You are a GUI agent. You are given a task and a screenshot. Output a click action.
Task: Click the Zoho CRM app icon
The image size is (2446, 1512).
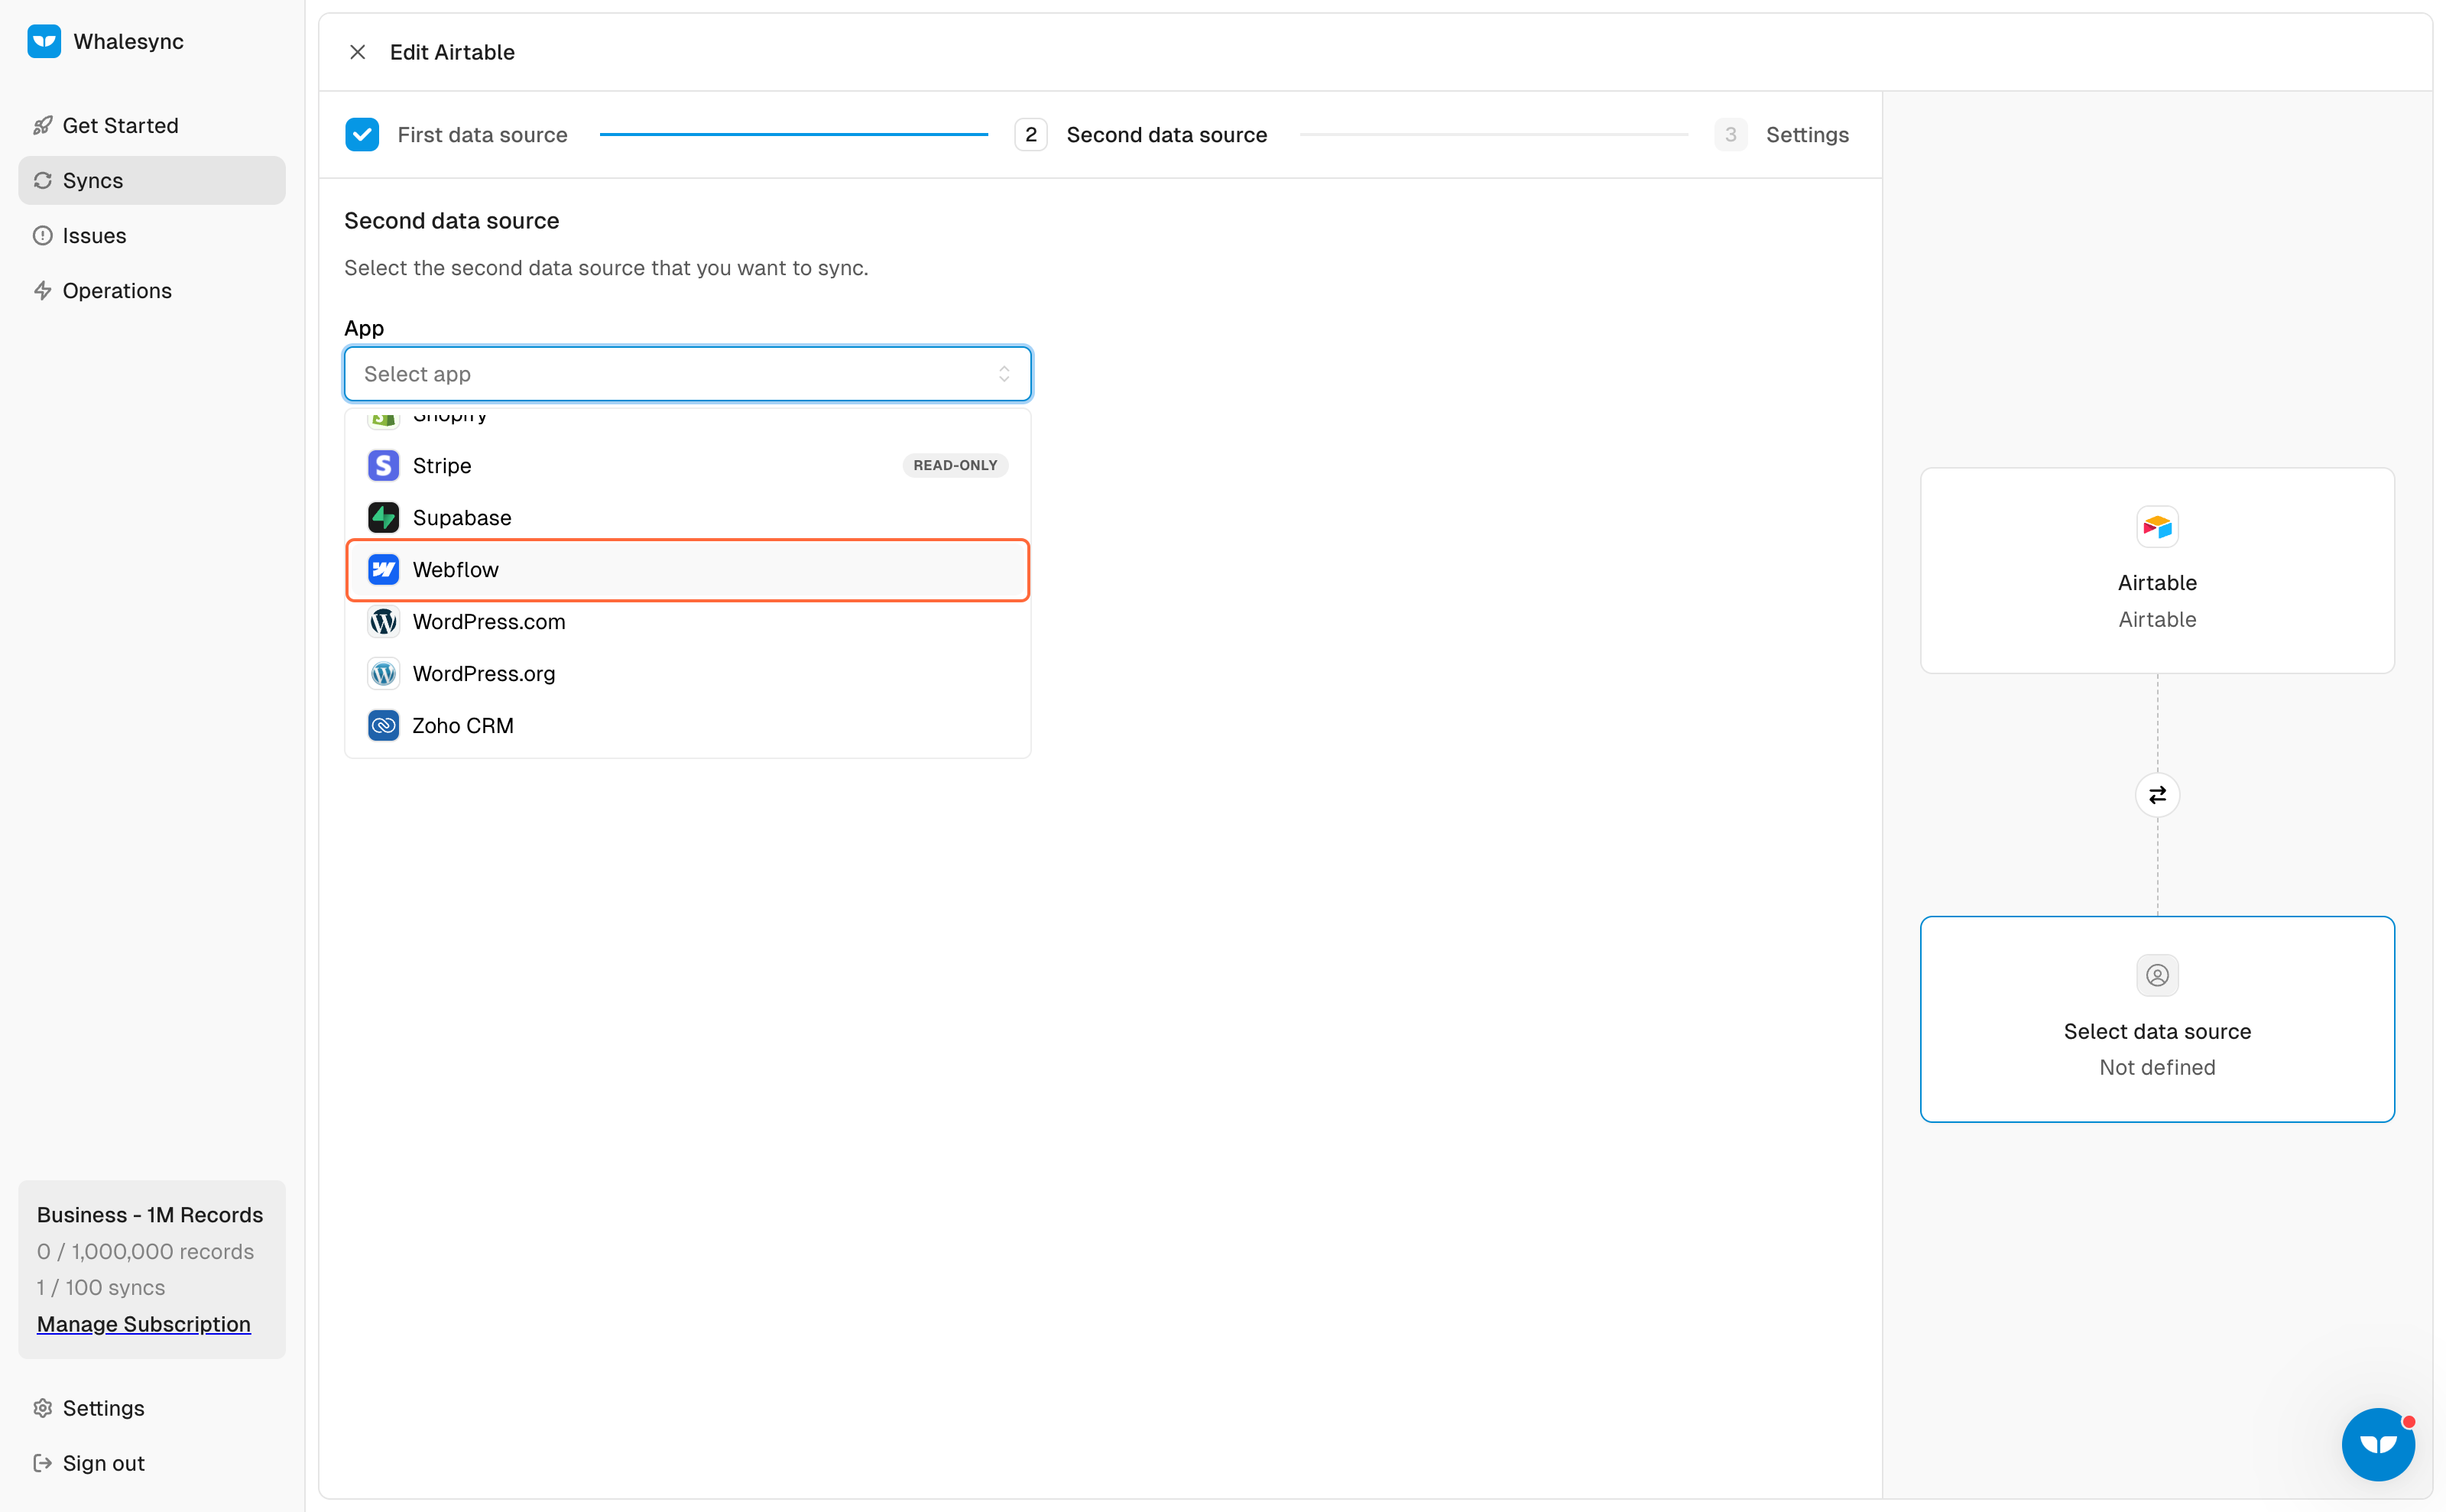point(383,725)
